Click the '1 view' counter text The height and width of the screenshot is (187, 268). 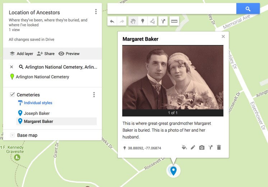tap(14, 30)
